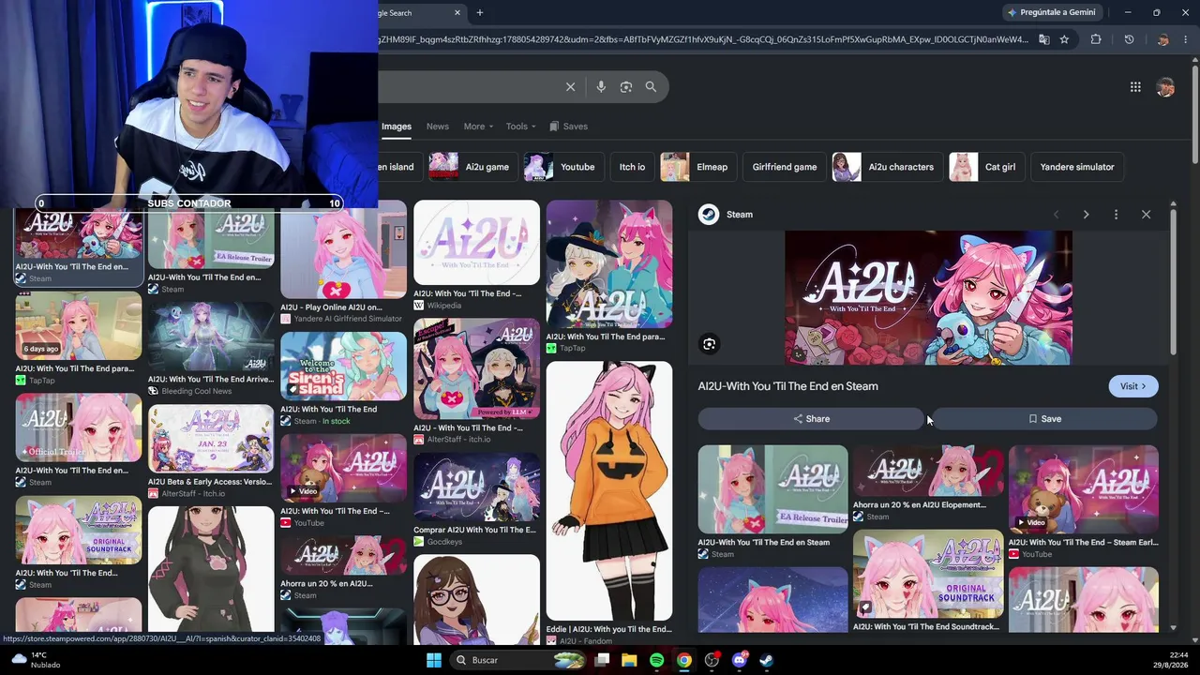Click the Save button in preview
The image size is (1200, 675).
(x=1045, y=419)
